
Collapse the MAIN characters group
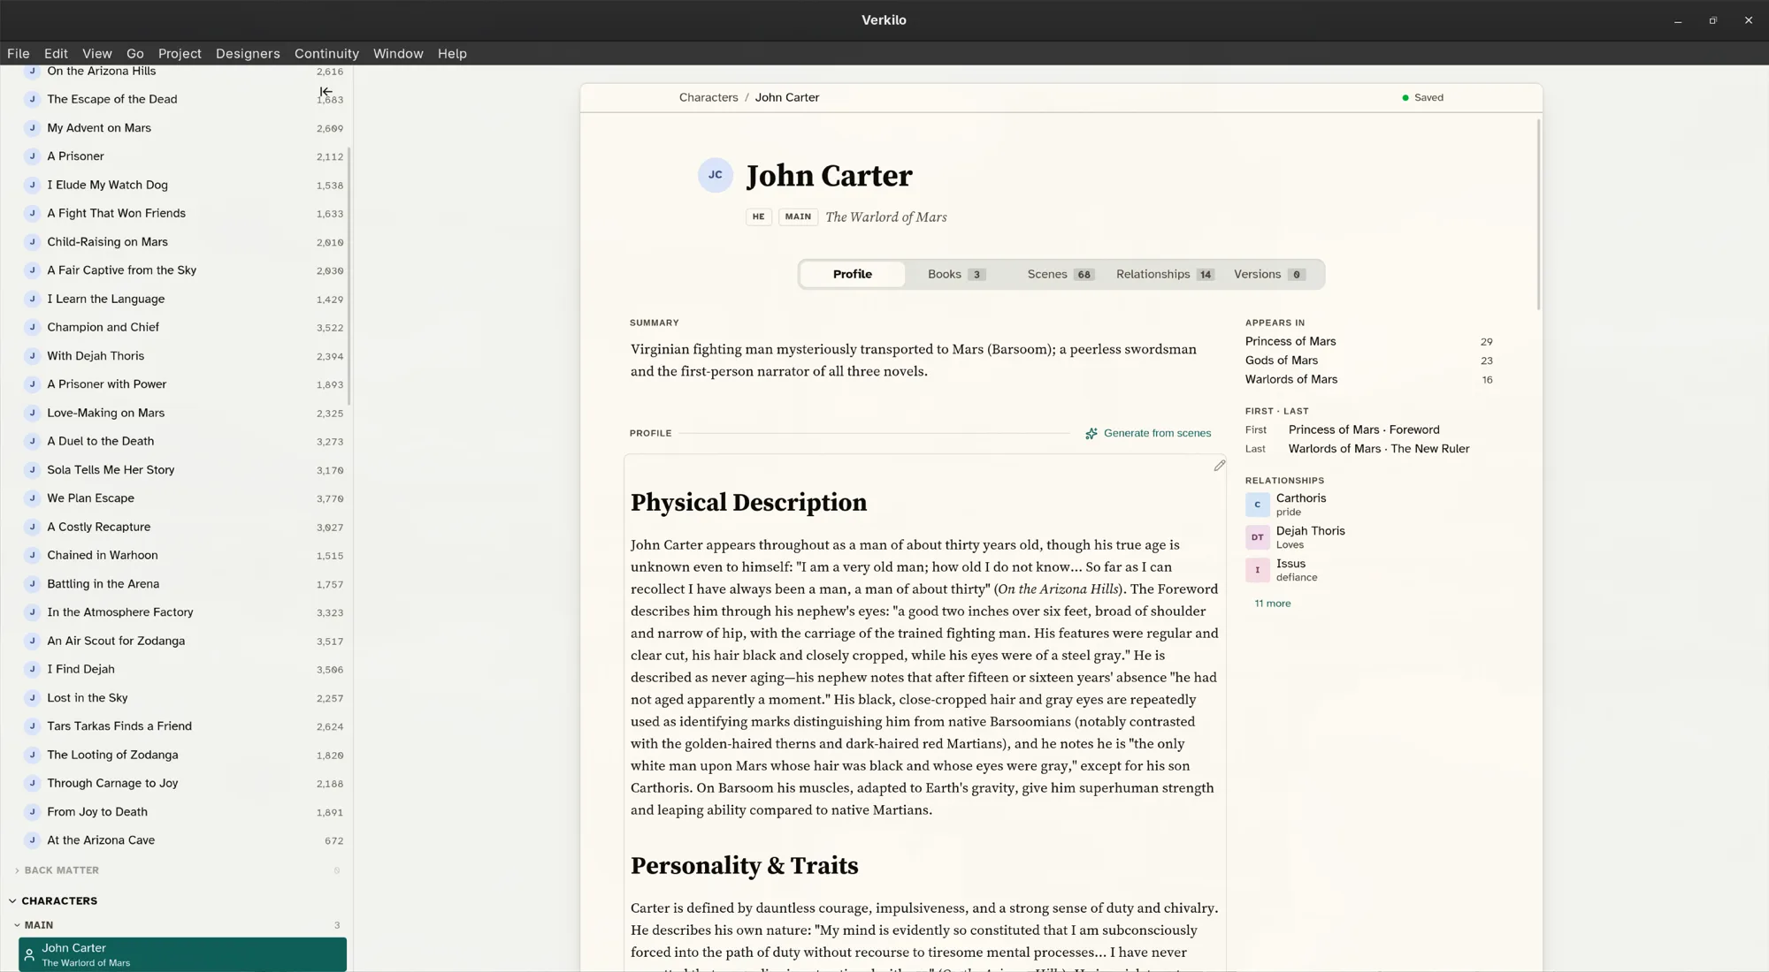pyautogui.click(x=17, y=925)
